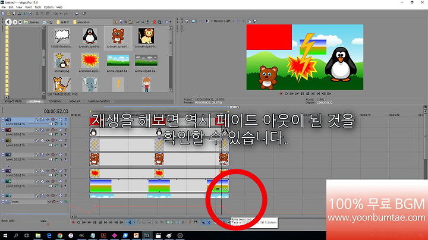Image resolution: width=428 pixels, height=240 pixels.
Task: Open the Video FX tab
Action: (74, 101)
